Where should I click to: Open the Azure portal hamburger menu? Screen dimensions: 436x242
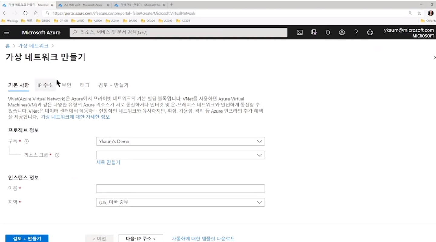[x=7, y=32]
